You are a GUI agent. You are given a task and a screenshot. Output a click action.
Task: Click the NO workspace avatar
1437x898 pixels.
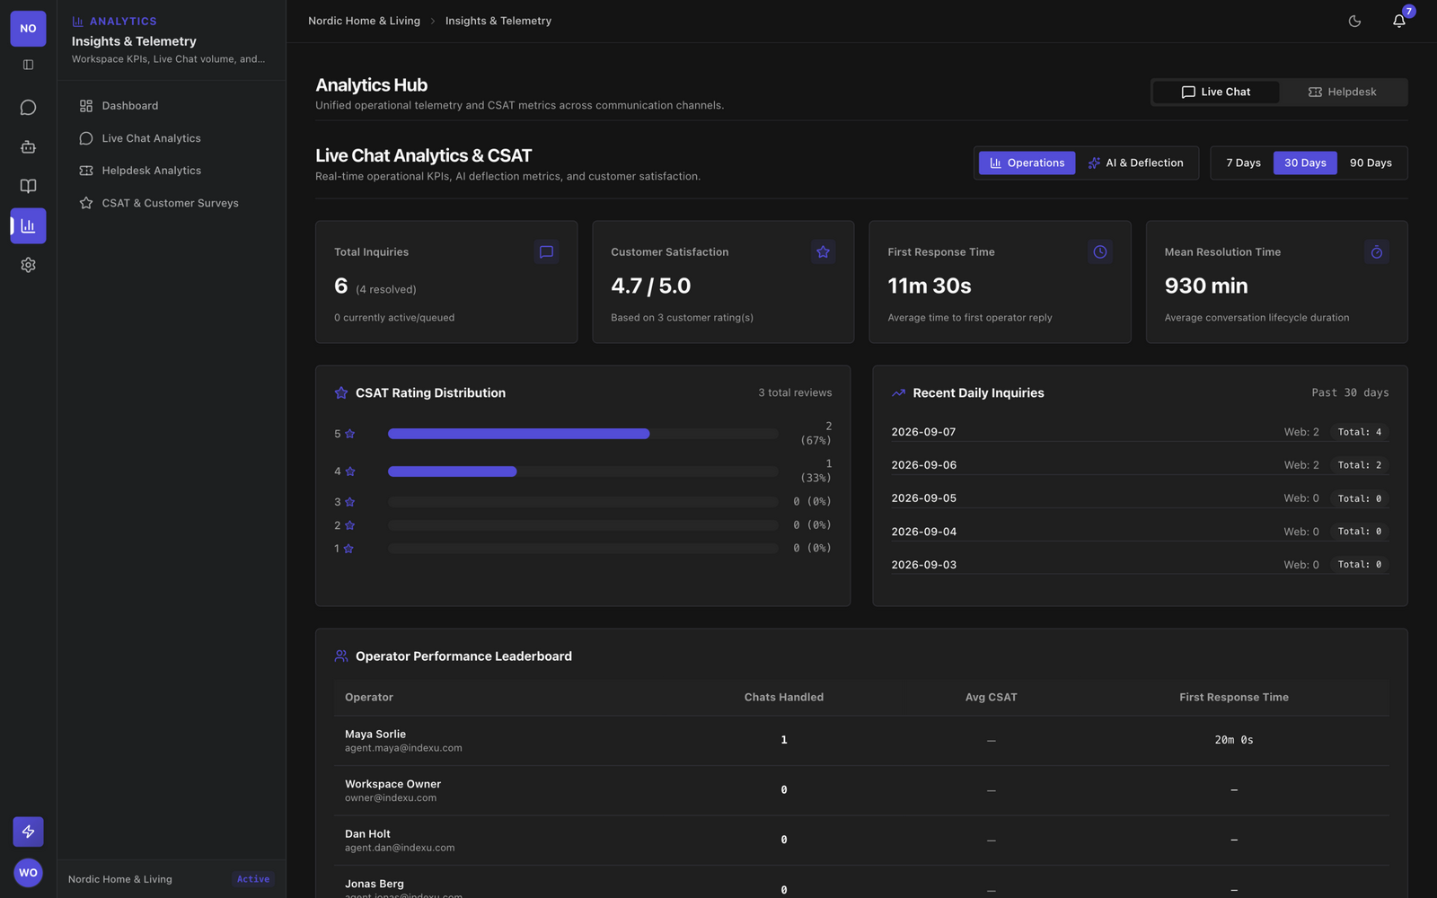pos(28,29)
